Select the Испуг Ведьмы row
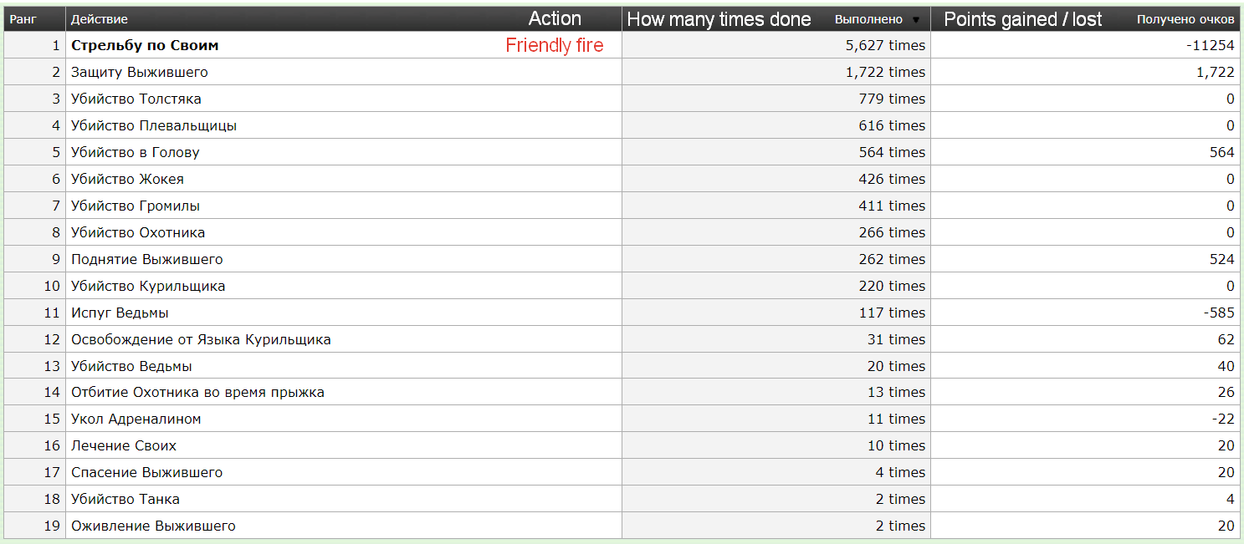Viewport: 1244px width, 544px height. pos(120,313)
